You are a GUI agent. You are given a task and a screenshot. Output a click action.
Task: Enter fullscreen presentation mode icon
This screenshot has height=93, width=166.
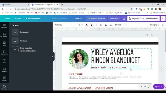pos(149,87)
